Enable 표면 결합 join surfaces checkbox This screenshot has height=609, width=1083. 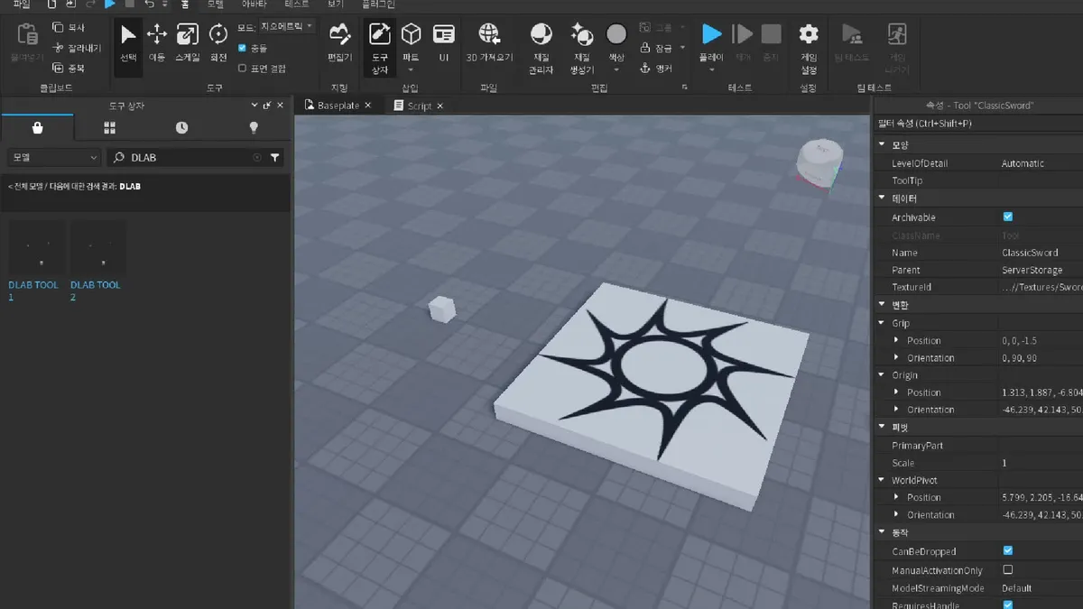tap(242, 68)
